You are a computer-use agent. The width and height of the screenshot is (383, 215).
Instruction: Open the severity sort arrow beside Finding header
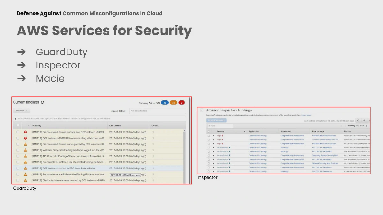coord(28,125)
